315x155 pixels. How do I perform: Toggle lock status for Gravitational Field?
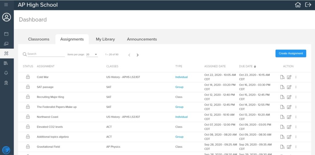pos(28,147)
